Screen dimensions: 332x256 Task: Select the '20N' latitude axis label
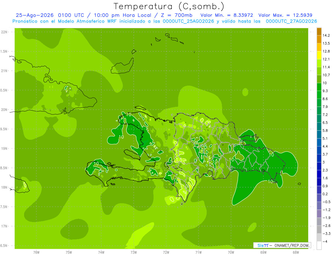pyautogui.click(x=5, y=110)
